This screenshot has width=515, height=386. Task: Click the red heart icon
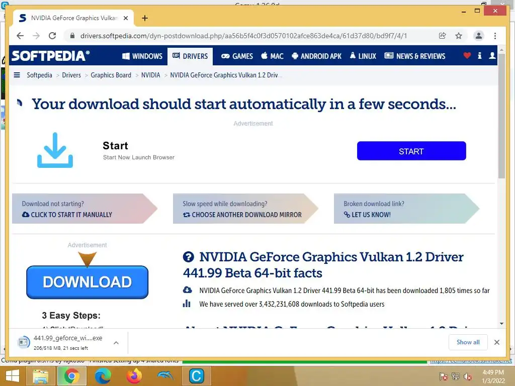(x=467, y=56)
